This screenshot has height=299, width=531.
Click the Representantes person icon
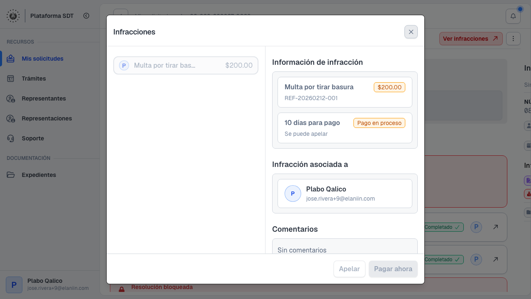coord(11,98)
